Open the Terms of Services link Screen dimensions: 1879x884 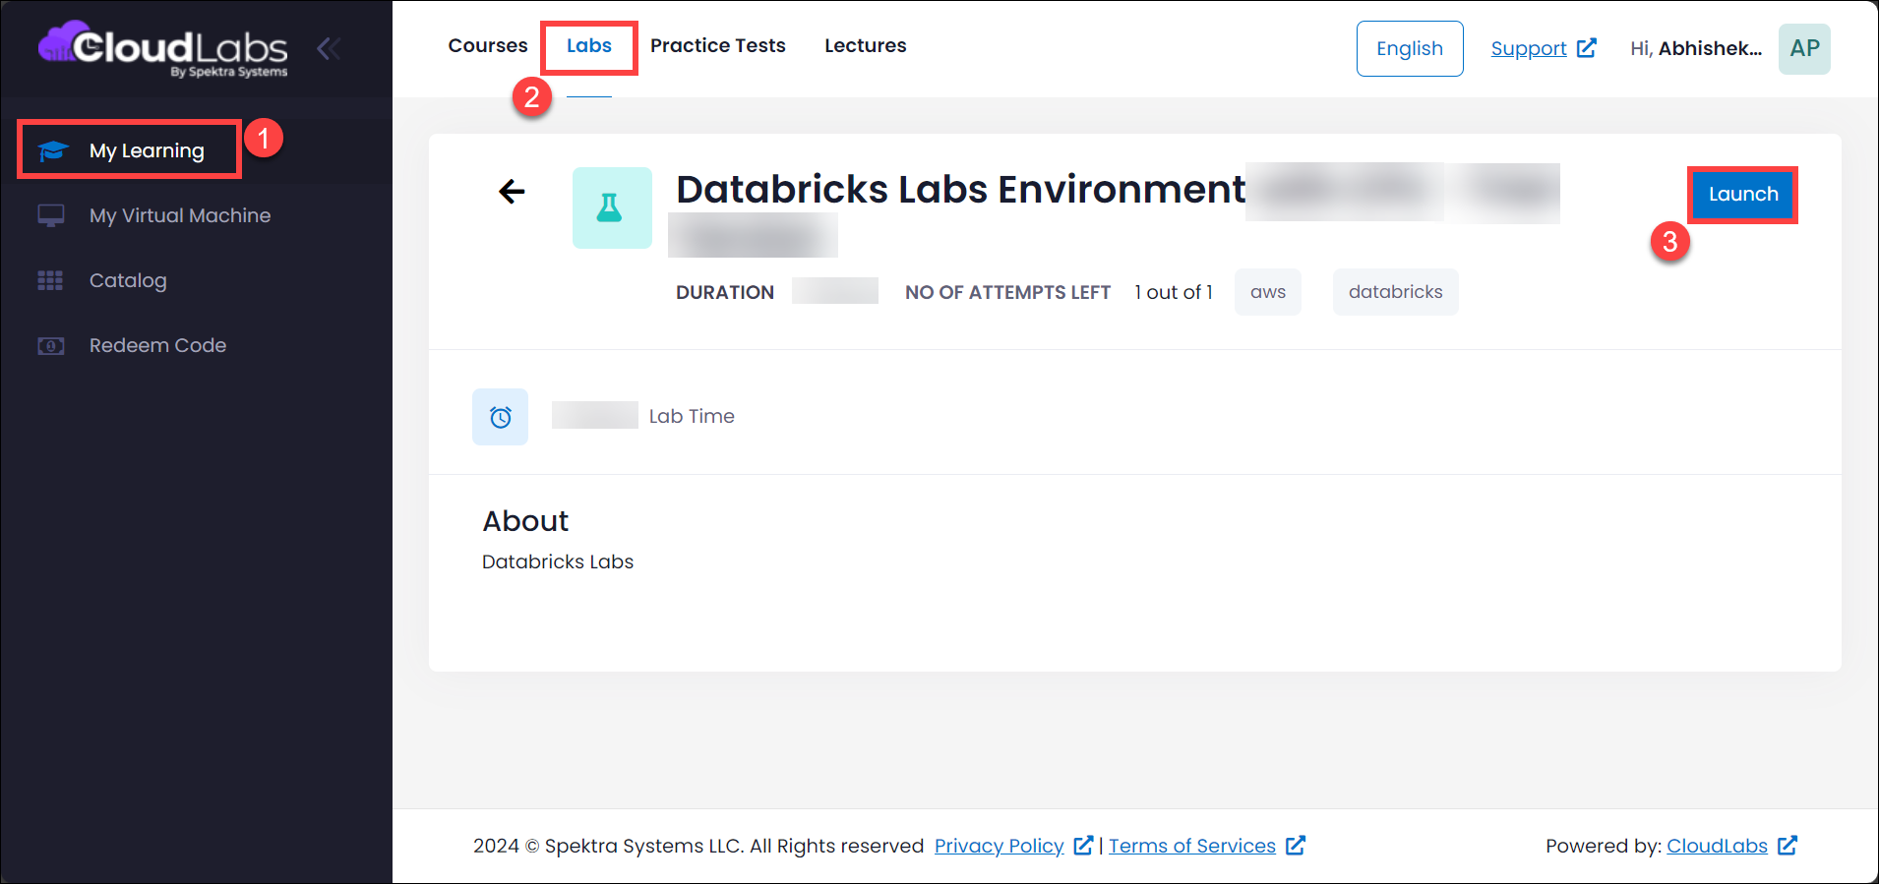(1192, 846)
